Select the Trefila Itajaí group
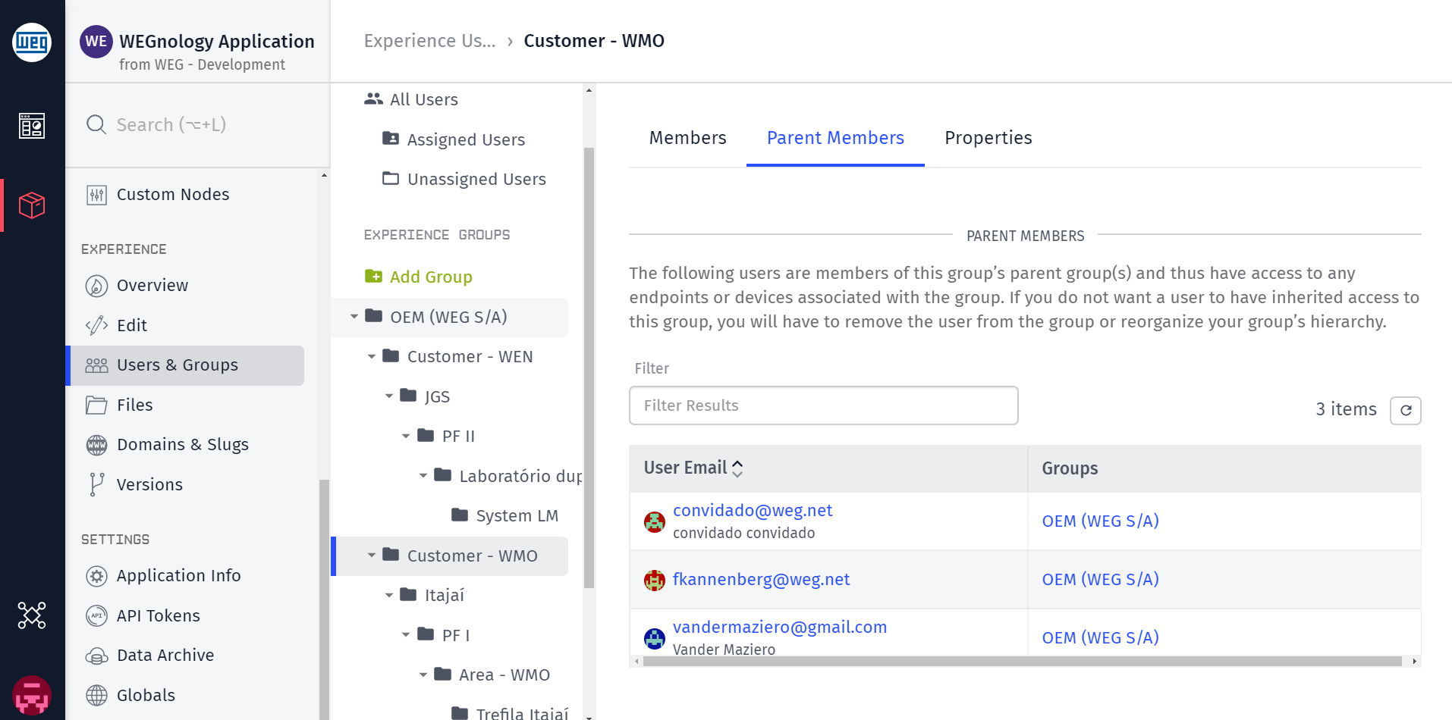Viewport: 1452px width, 720px height. [522, 713]
